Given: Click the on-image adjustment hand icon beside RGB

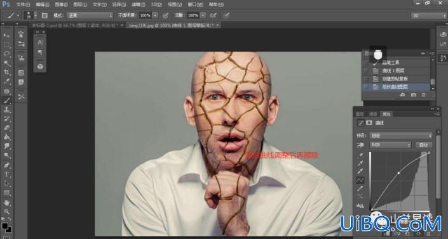Looking at the screenshot, I should pos(360,145).
